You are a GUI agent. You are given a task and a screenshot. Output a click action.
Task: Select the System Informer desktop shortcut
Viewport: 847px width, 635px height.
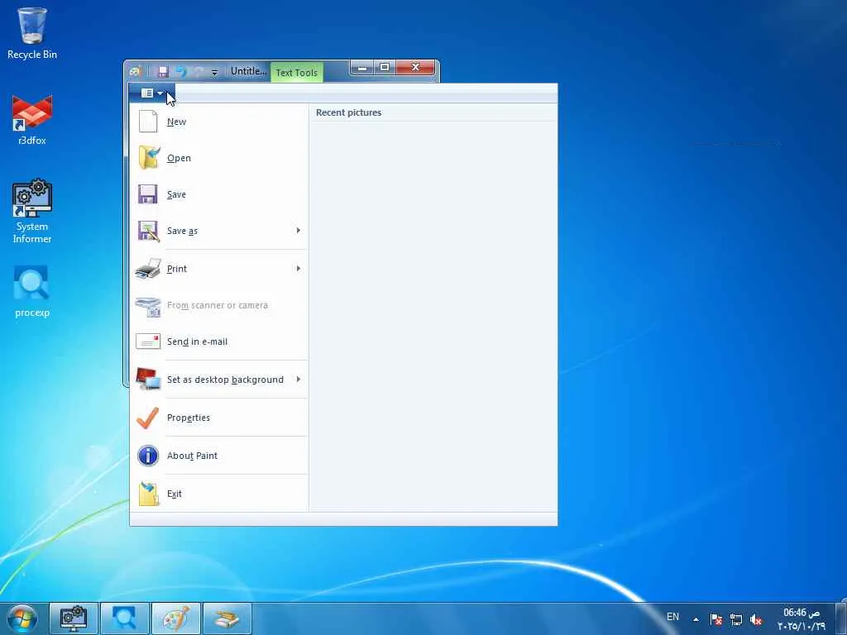(x=32, y=211)
